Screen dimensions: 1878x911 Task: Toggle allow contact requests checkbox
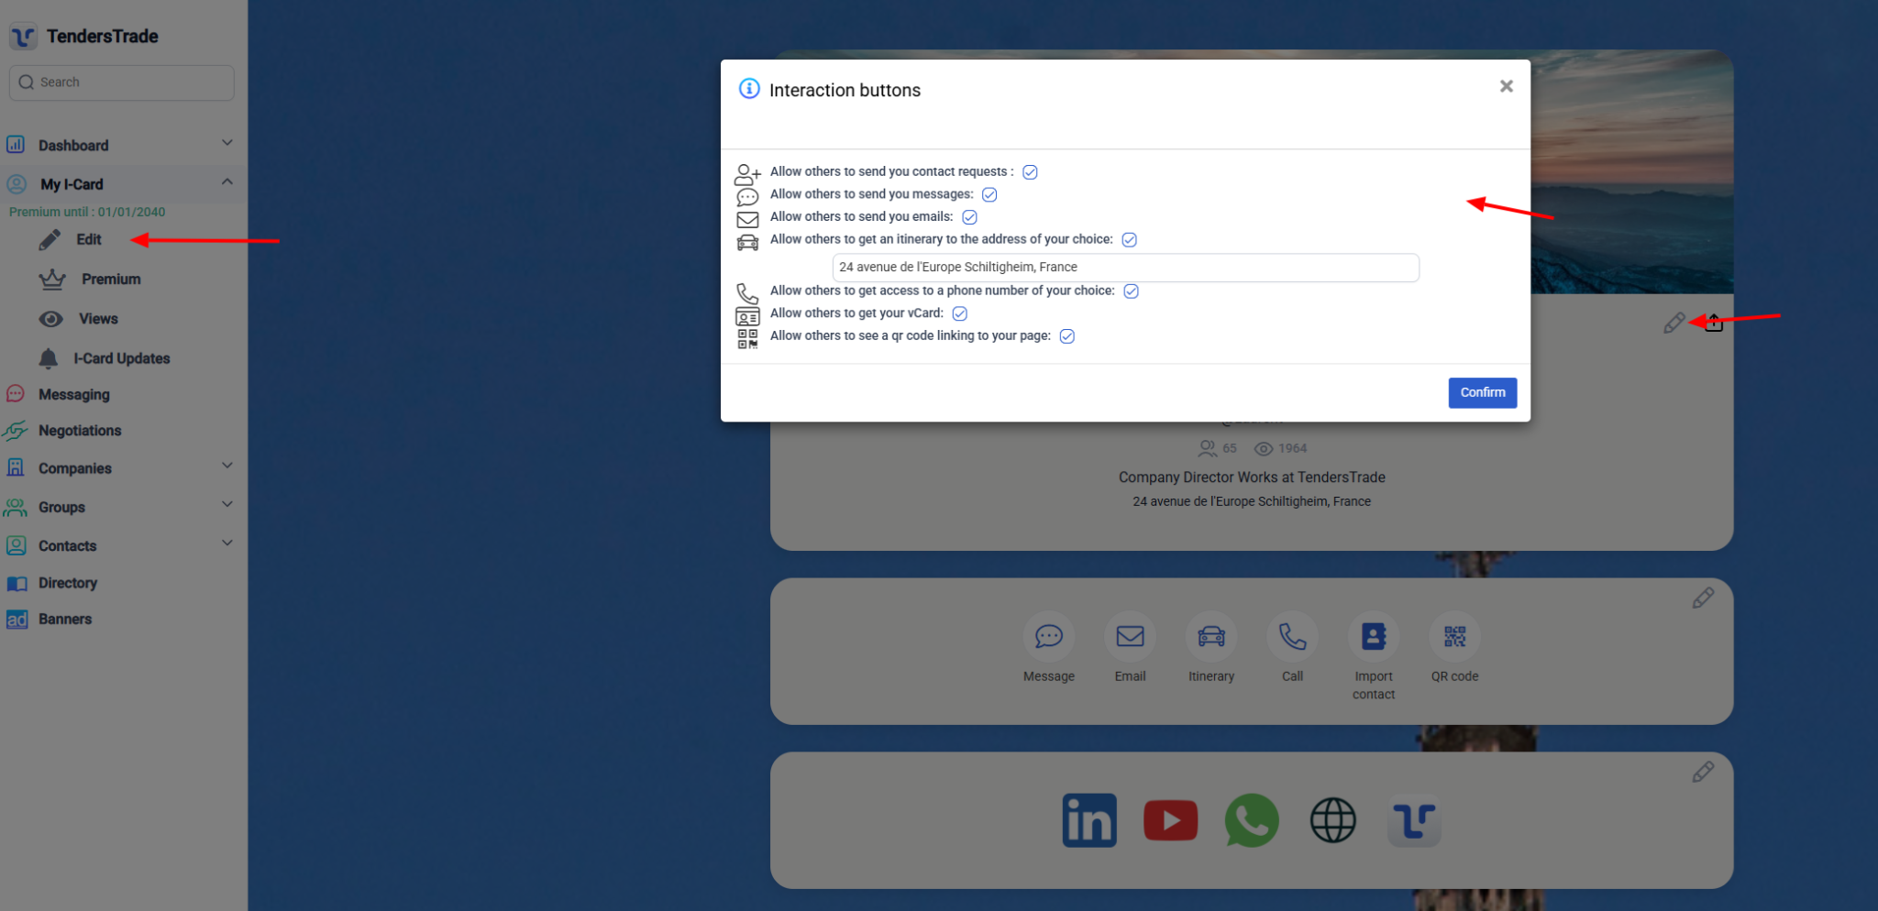[1030, 172]
